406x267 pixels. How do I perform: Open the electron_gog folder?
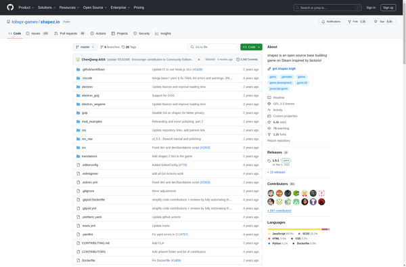(91, 96)
